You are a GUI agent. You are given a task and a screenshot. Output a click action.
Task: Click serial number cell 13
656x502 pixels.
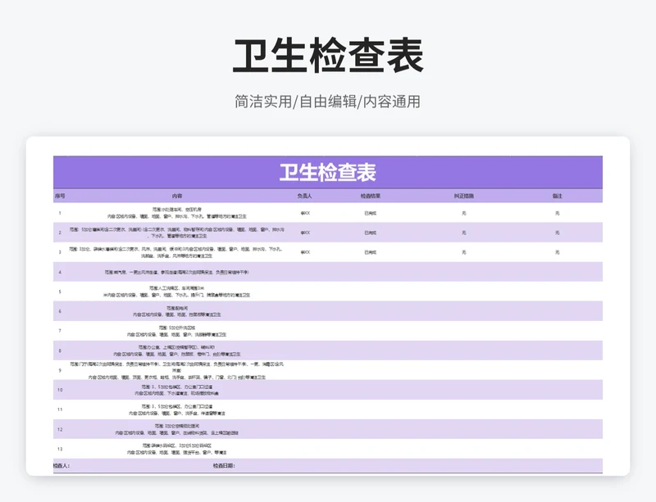click(60, 449)
